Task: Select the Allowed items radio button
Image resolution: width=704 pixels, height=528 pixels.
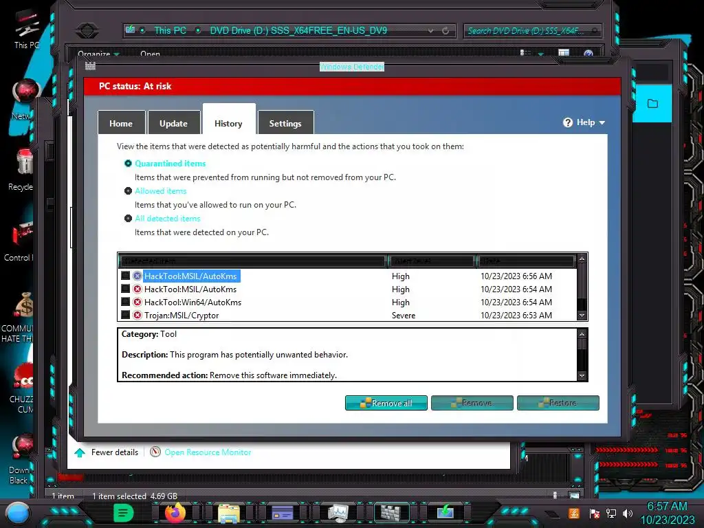Action: [x=128, y=191]
